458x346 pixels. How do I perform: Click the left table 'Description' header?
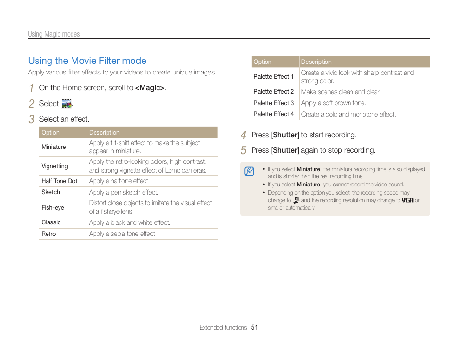pos(153,133)
